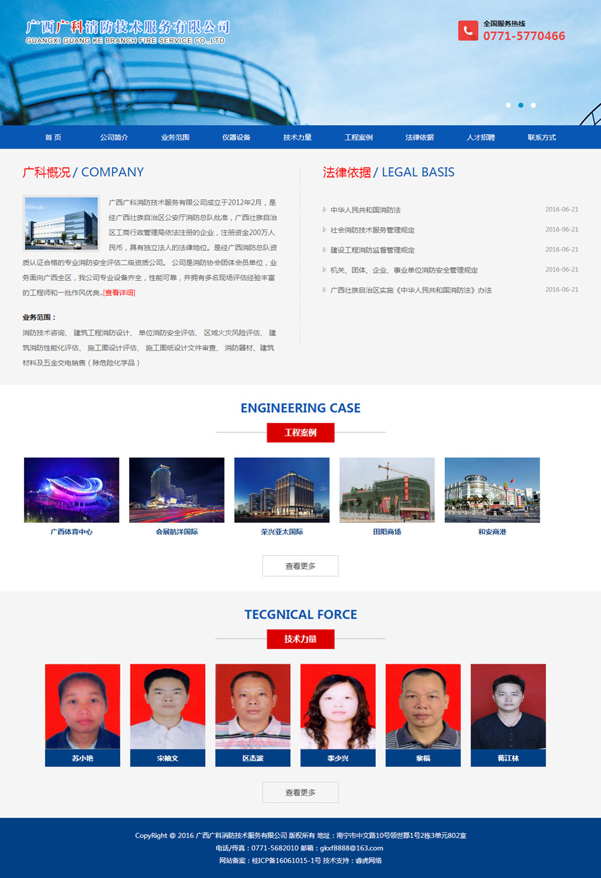The image size is (601, 878).
Task: Click the 睿虎网络 technical support link
Action: pyautogui.click(x=368, y=861)
